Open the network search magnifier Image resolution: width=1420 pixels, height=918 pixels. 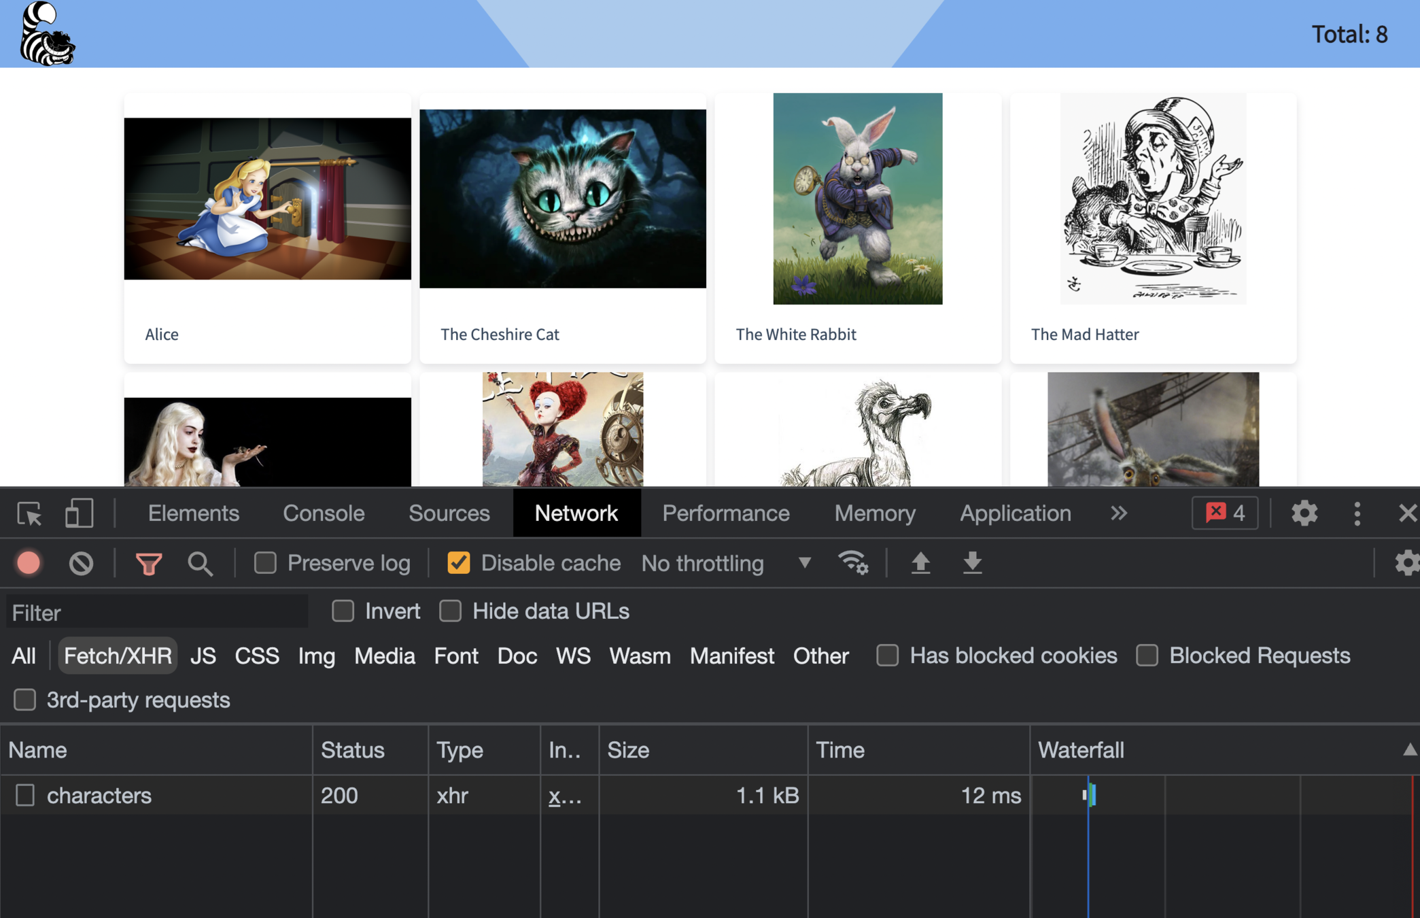(x=200, y=563)
